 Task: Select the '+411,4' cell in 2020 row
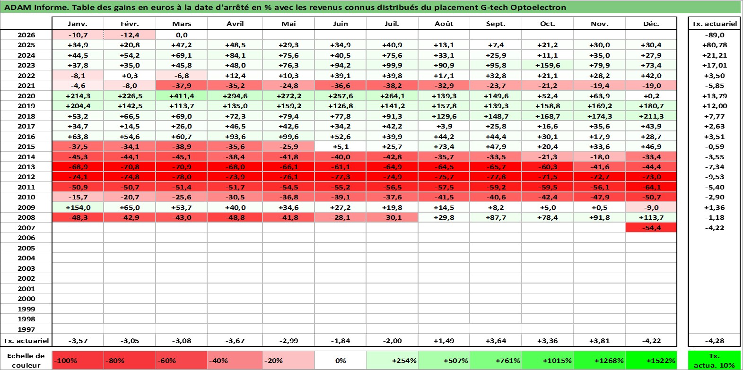[x=182, y=96]
